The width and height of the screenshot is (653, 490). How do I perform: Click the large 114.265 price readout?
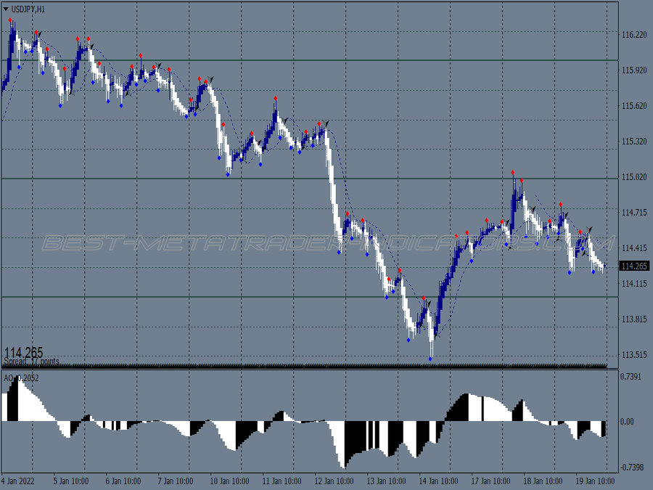pyautogui.click(x=23, y=352)
